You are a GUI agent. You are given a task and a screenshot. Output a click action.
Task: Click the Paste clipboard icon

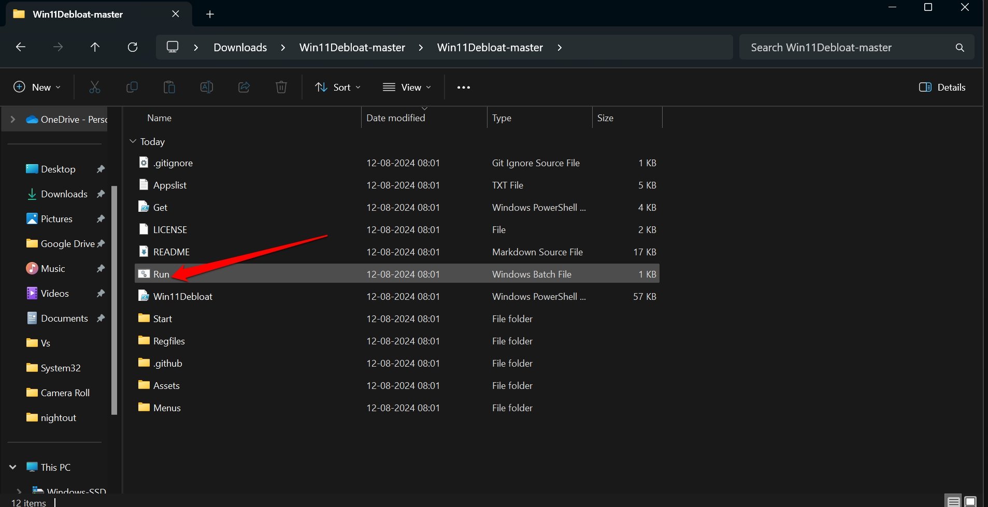click(169, 87)
